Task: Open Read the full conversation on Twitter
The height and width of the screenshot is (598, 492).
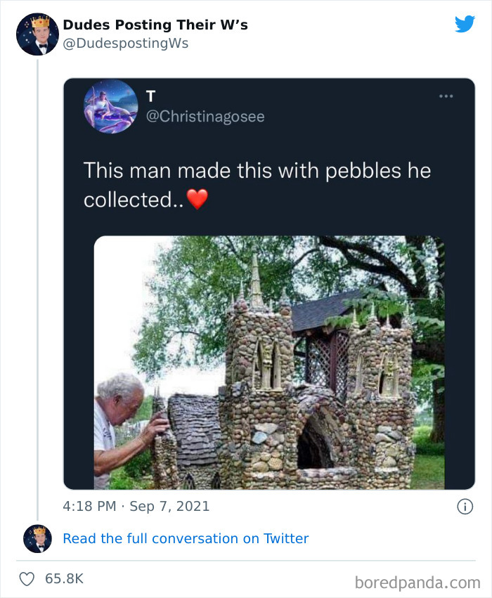Action: [186, 538]
